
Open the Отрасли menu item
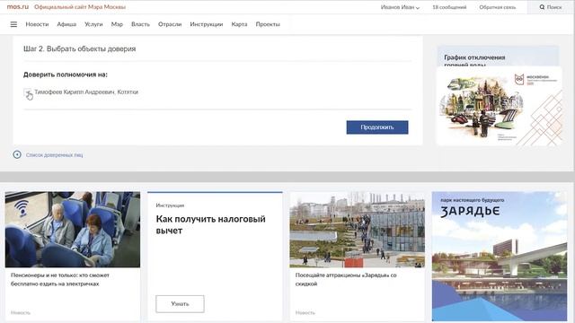tap(170, 24)
